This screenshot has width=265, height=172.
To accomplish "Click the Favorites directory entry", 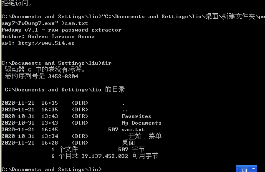I will click(x=136, y=116).
